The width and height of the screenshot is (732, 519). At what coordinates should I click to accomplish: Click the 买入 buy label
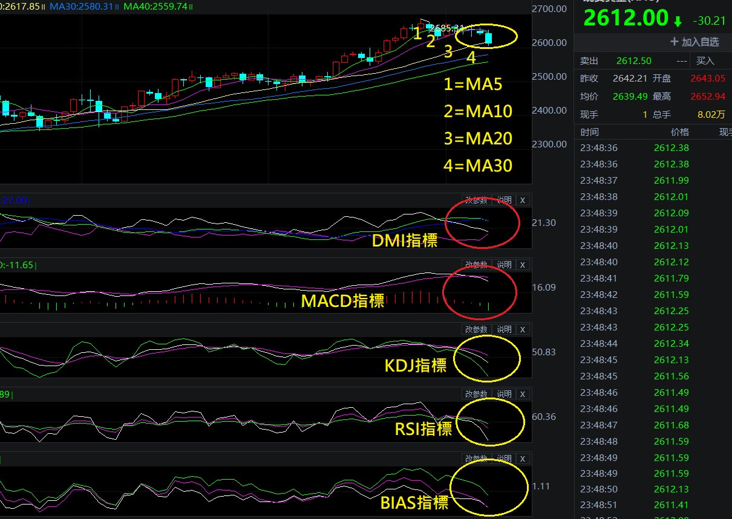(705, 61)
